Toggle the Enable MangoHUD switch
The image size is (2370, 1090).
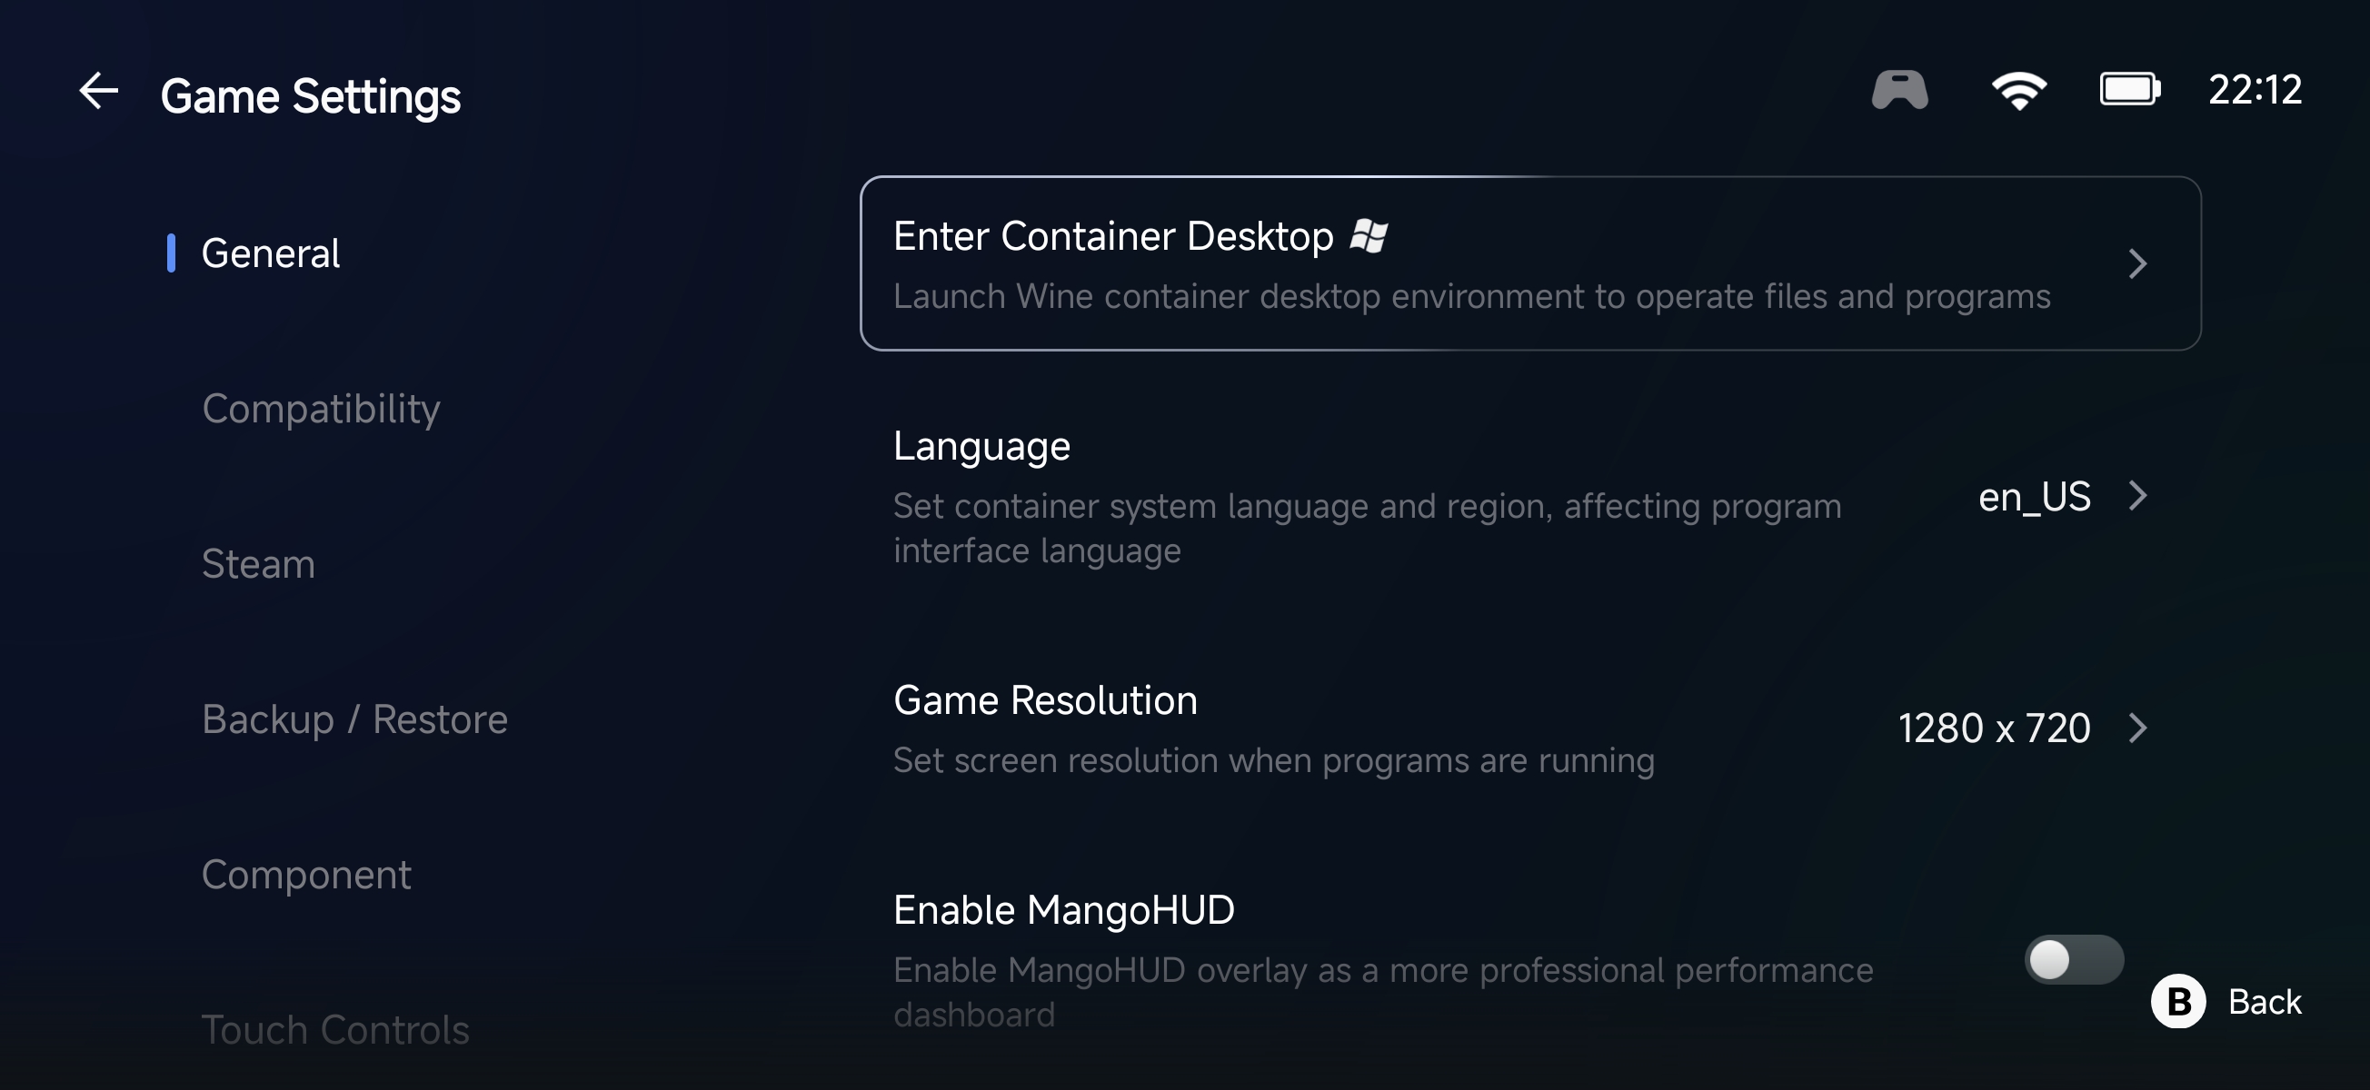click(2074, 960)
